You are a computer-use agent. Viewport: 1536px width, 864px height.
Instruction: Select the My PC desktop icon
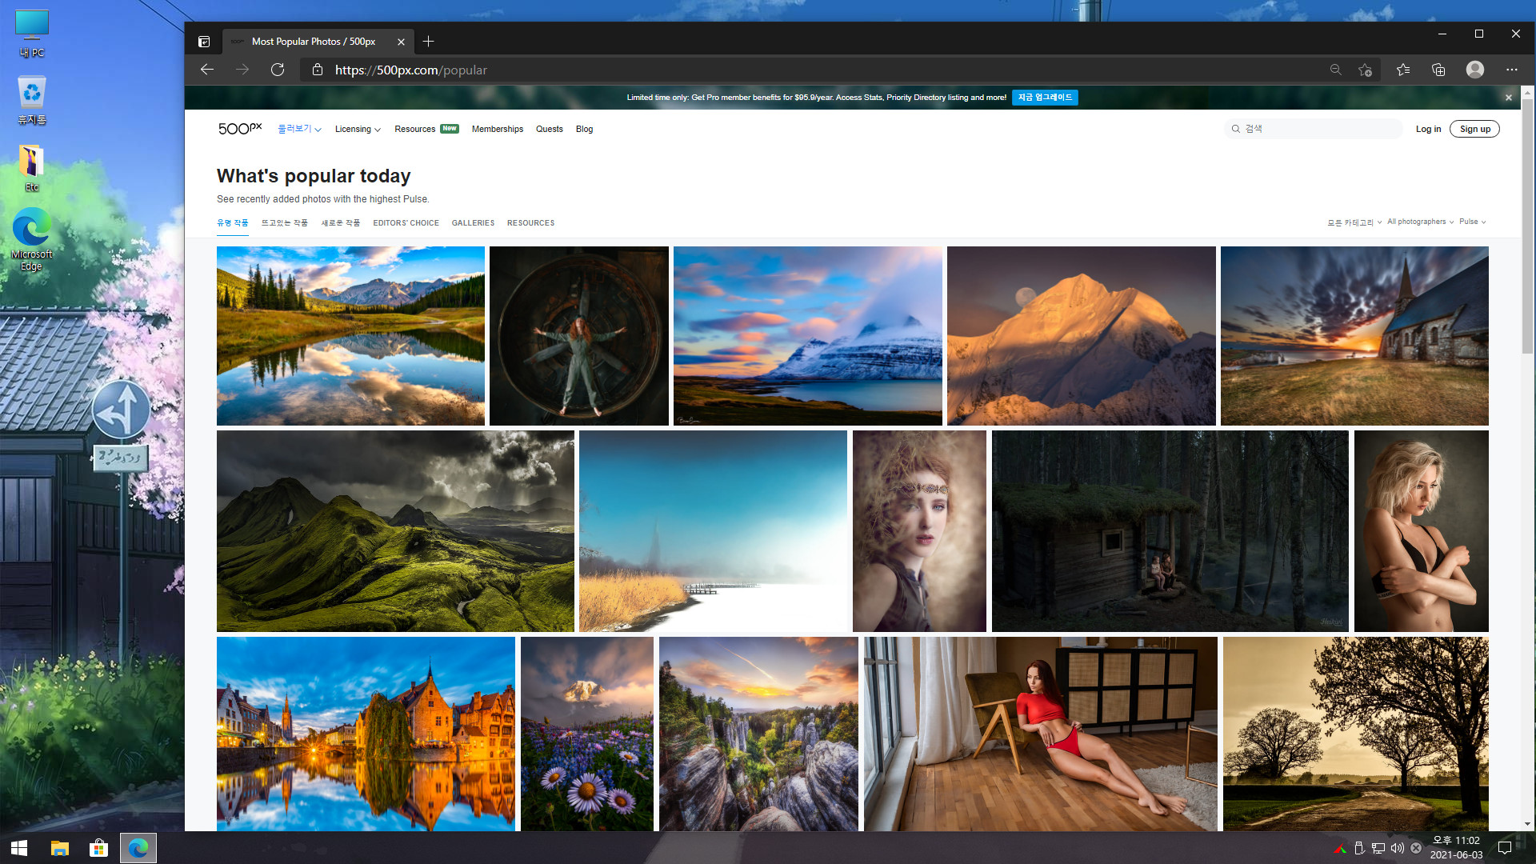(x=32, y=34)
